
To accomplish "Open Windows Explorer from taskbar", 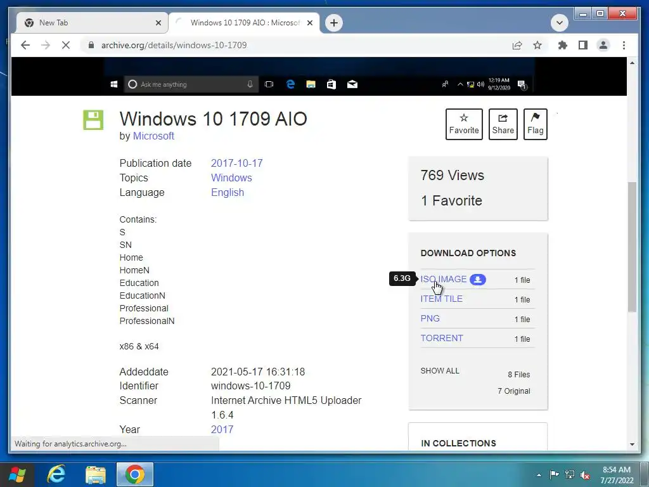I will 96,474.
